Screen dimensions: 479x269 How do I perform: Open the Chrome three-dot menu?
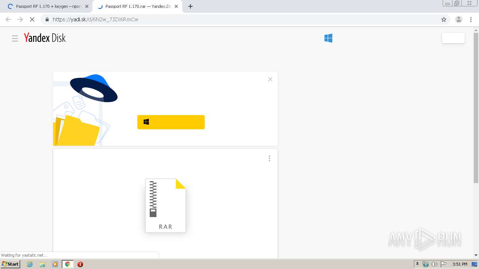pos(471,19)
